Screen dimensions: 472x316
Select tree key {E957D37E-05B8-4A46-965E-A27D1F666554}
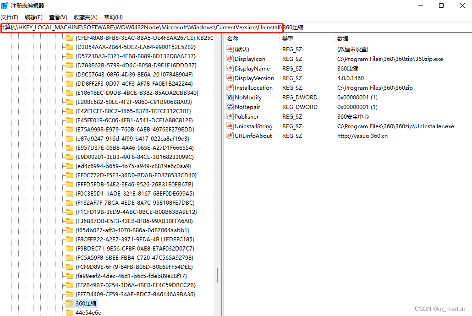pos(135,148)
